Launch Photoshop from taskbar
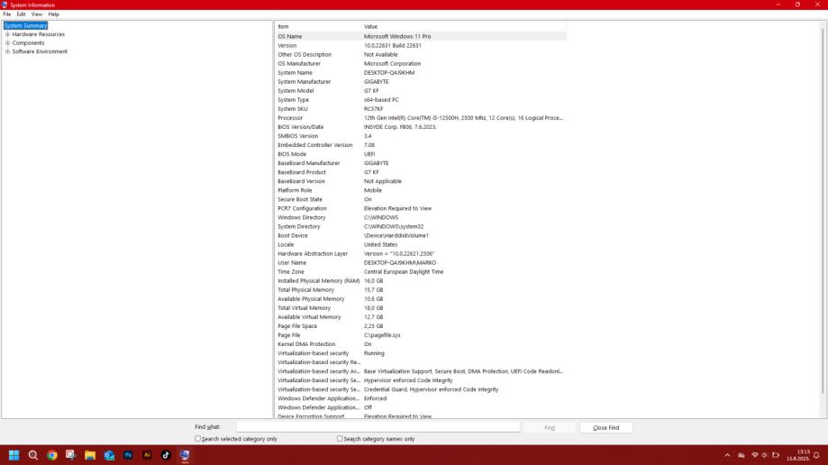Image resolution: width=828 pixels, height=465 pixels. tap(128, 455)
